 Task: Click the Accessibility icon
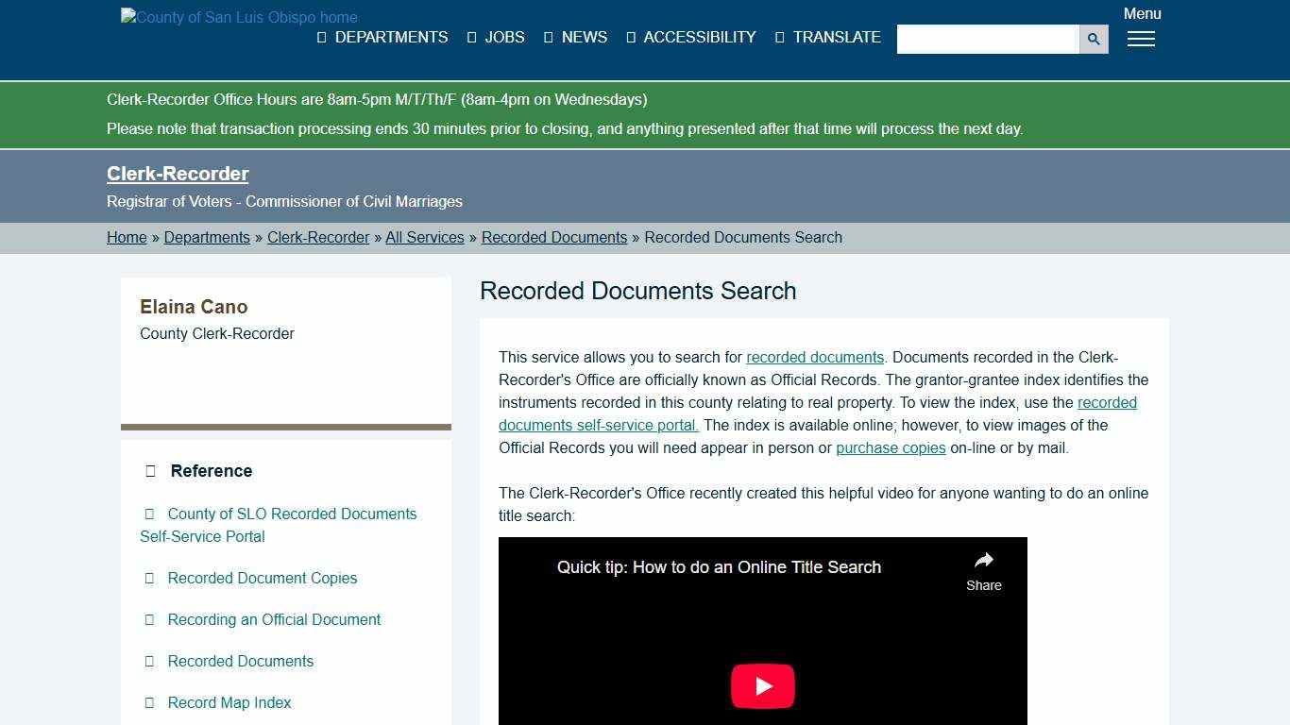(x=629, y=38)
